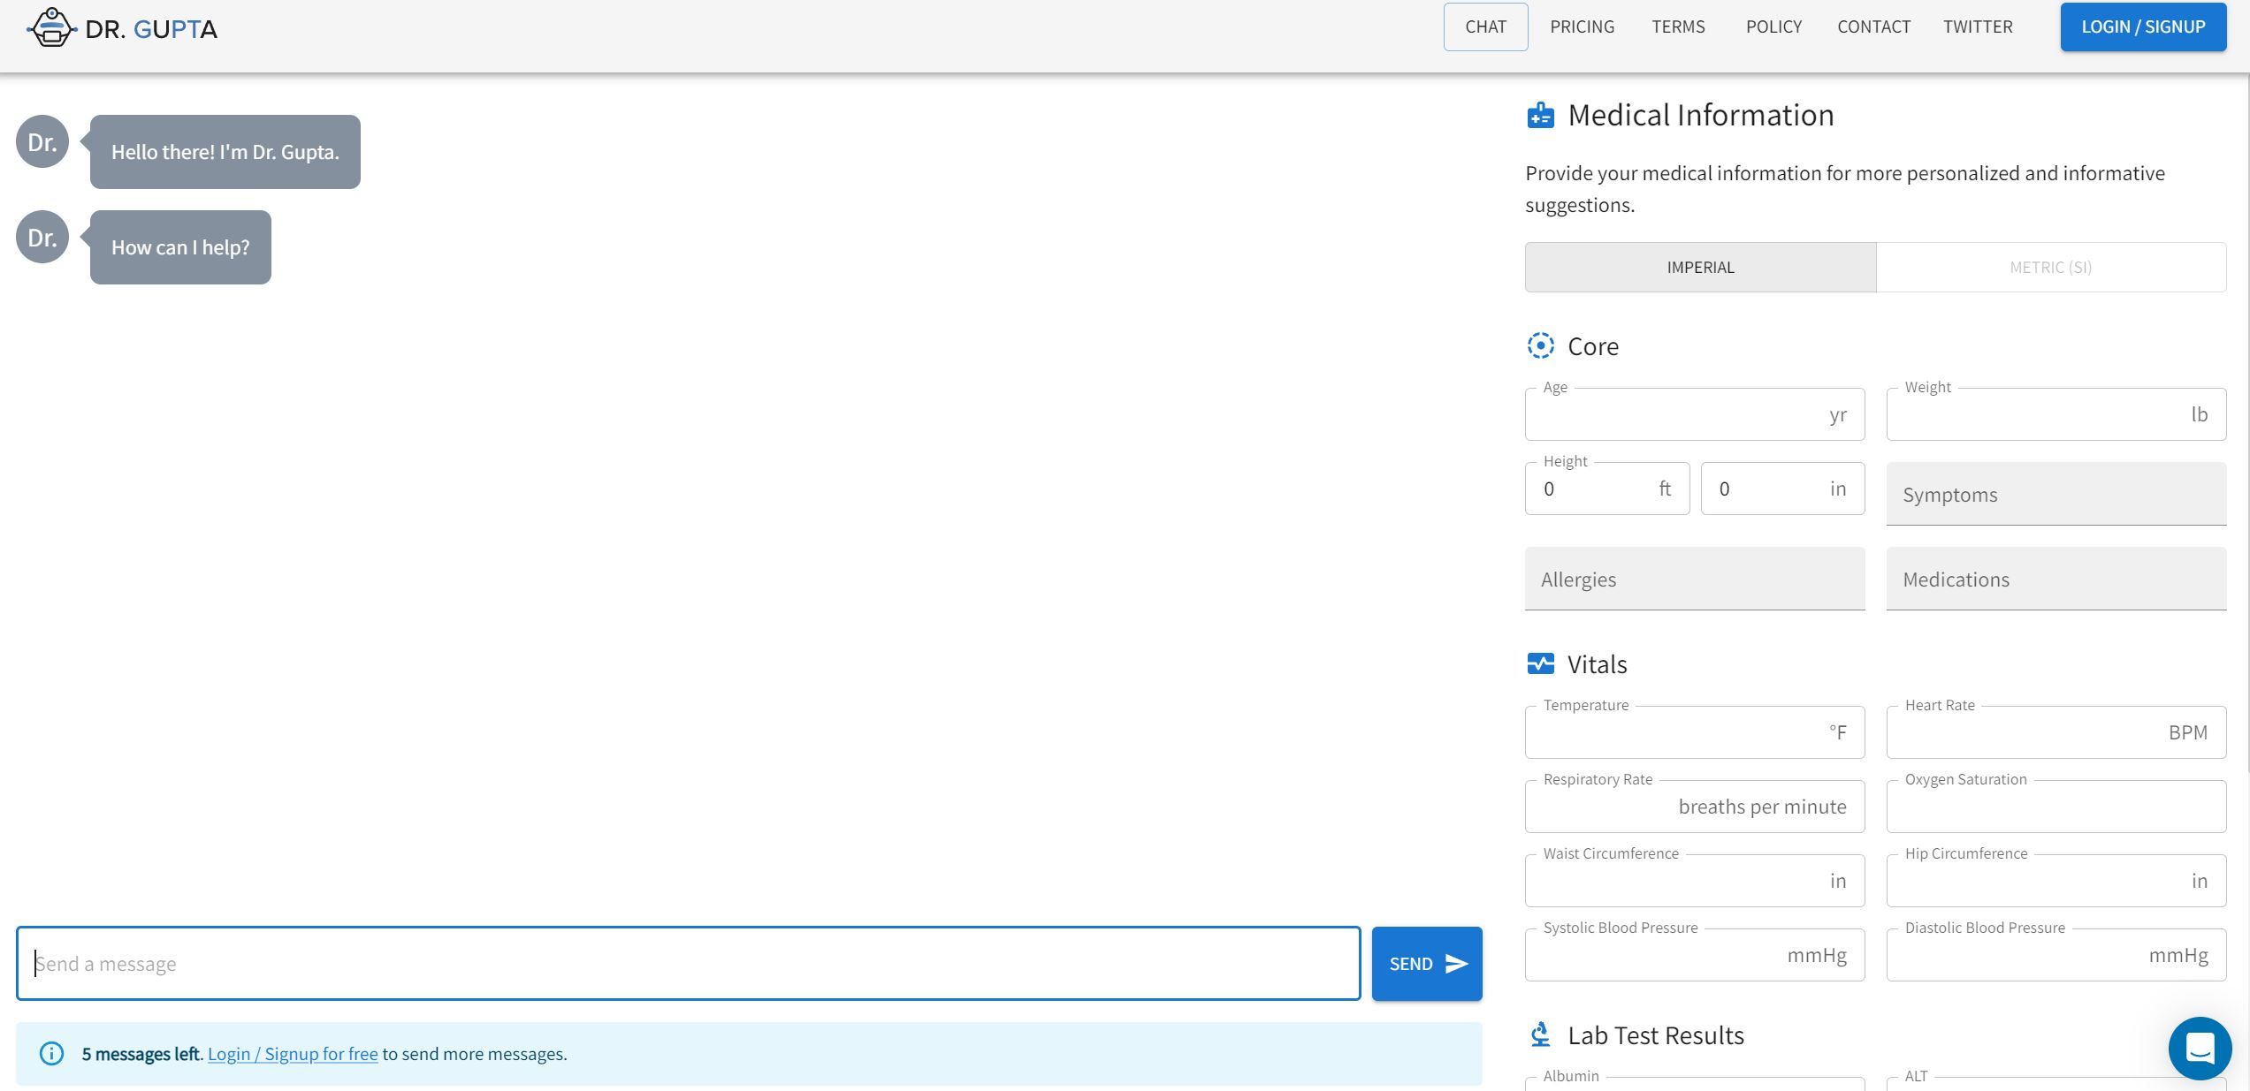Viewport: 2250px width, 1091px height.
Task: Click the Core section target icon
Action: [1541, 346]
